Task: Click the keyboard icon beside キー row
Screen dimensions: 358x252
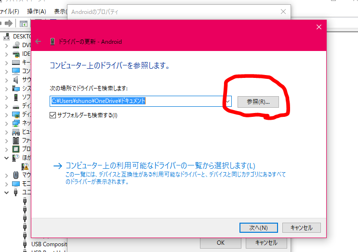Action: [x=16, y=63]
